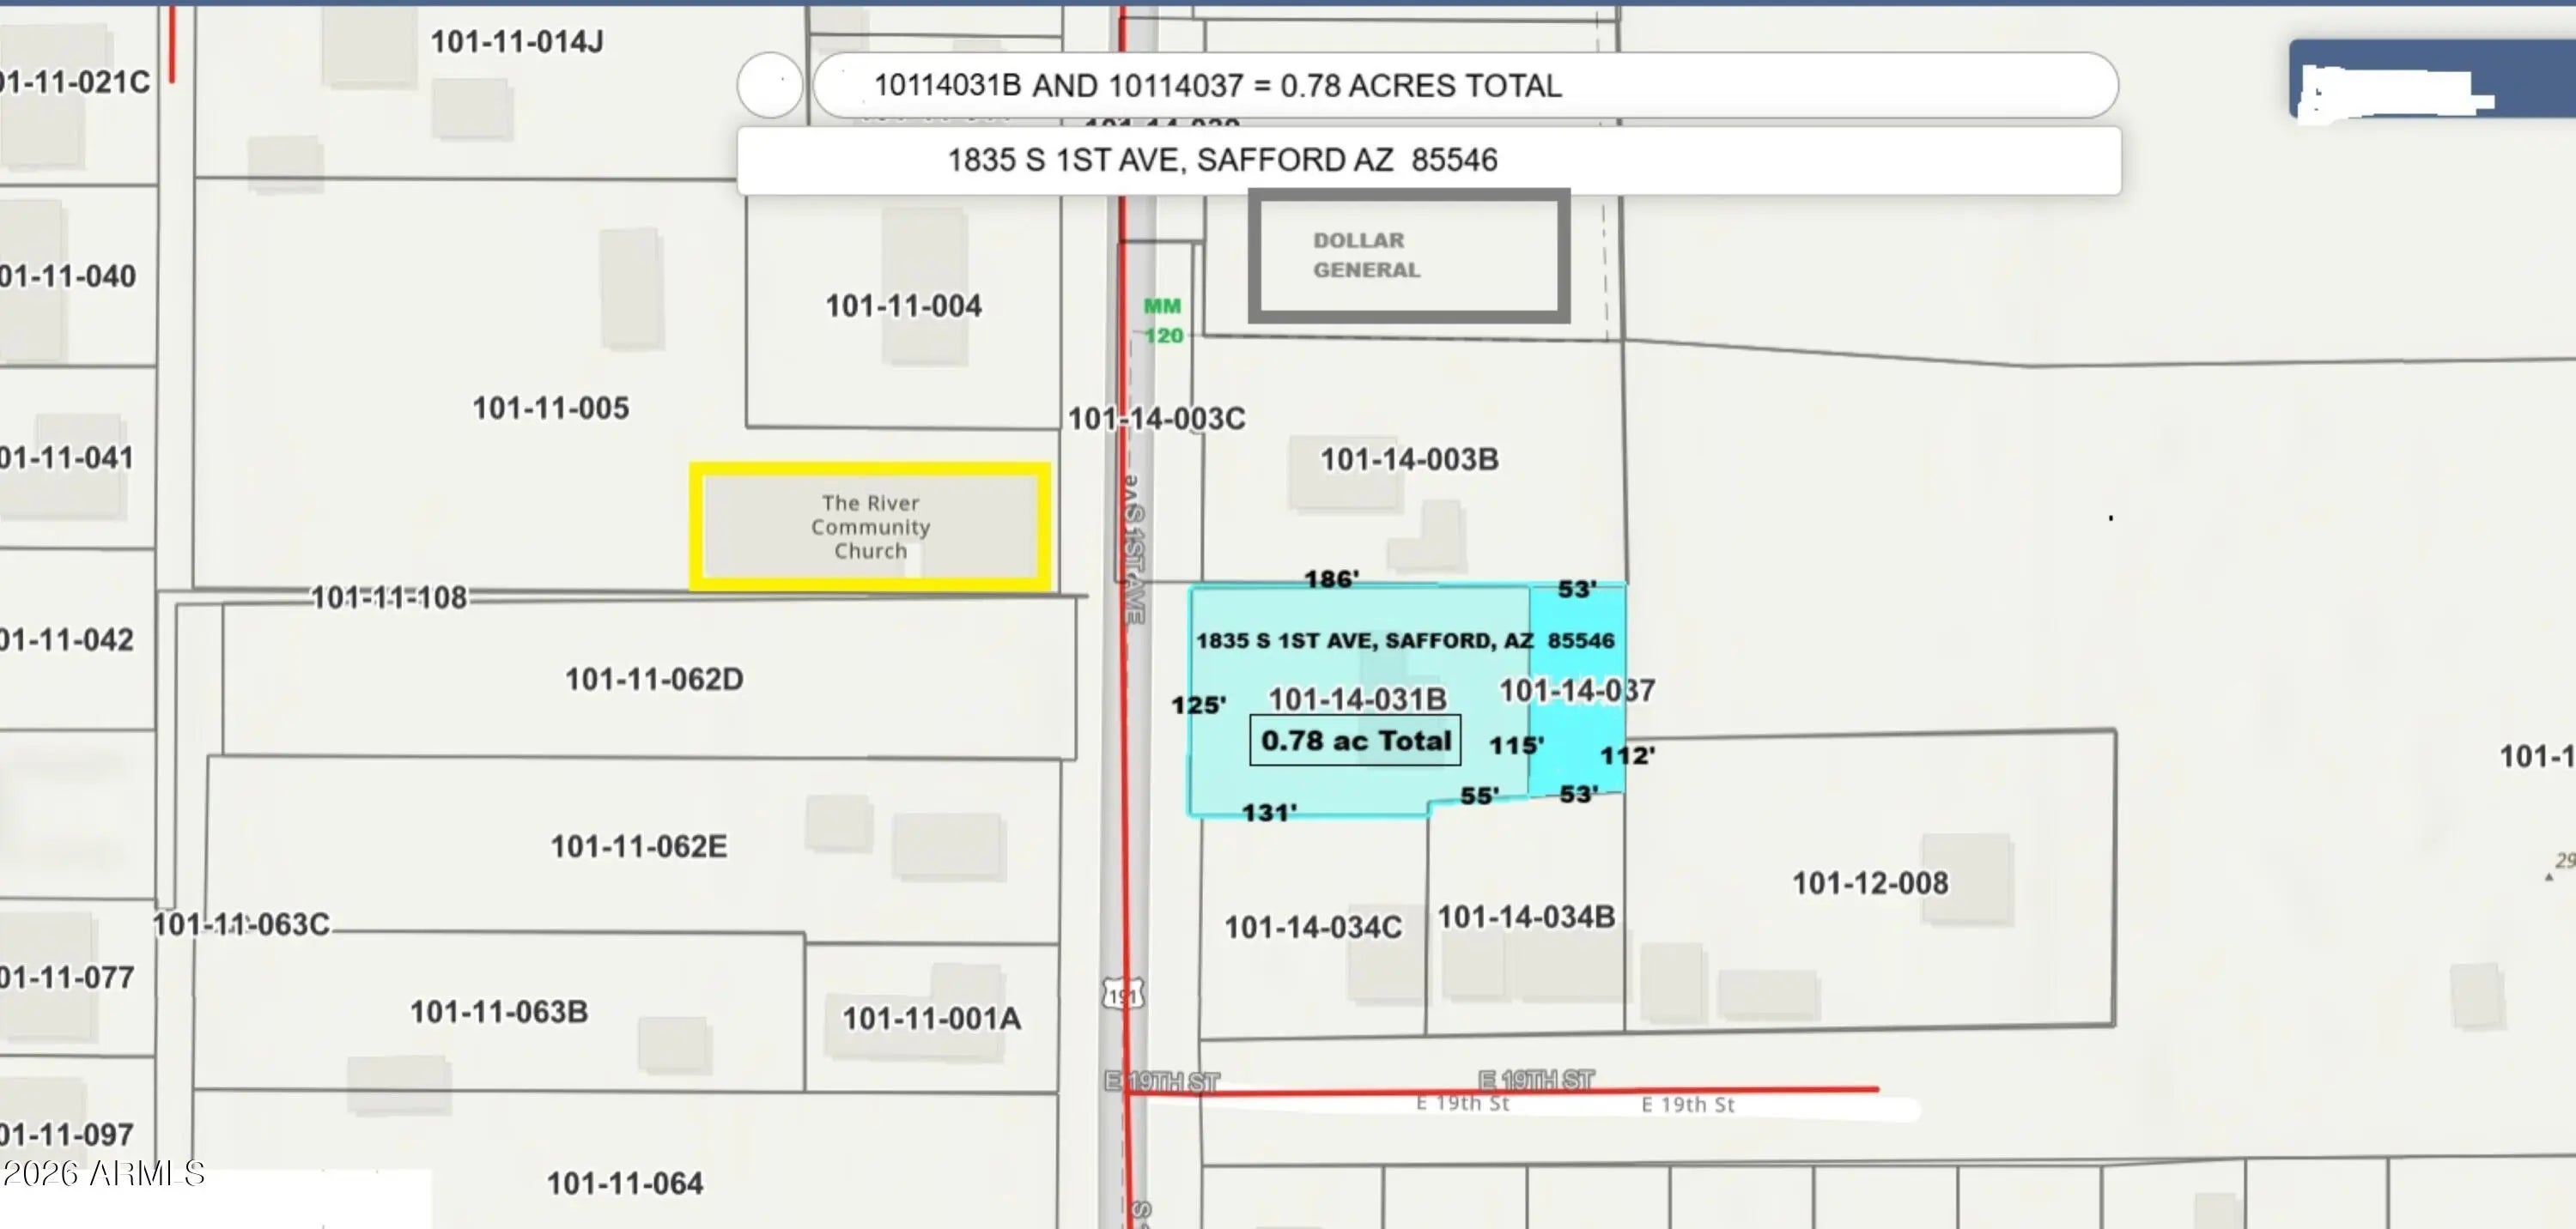The image size is (2576, 1229).
Task: Click parcel 101-11-004
Action: coord(903,306)
